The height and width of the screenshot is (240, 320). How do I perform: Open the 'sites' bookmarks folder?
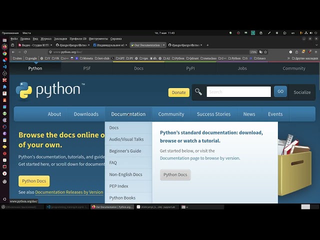tap(17, 58)
